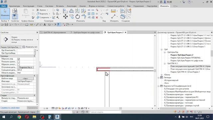Open the Главная модель design options dropdown

105,112
